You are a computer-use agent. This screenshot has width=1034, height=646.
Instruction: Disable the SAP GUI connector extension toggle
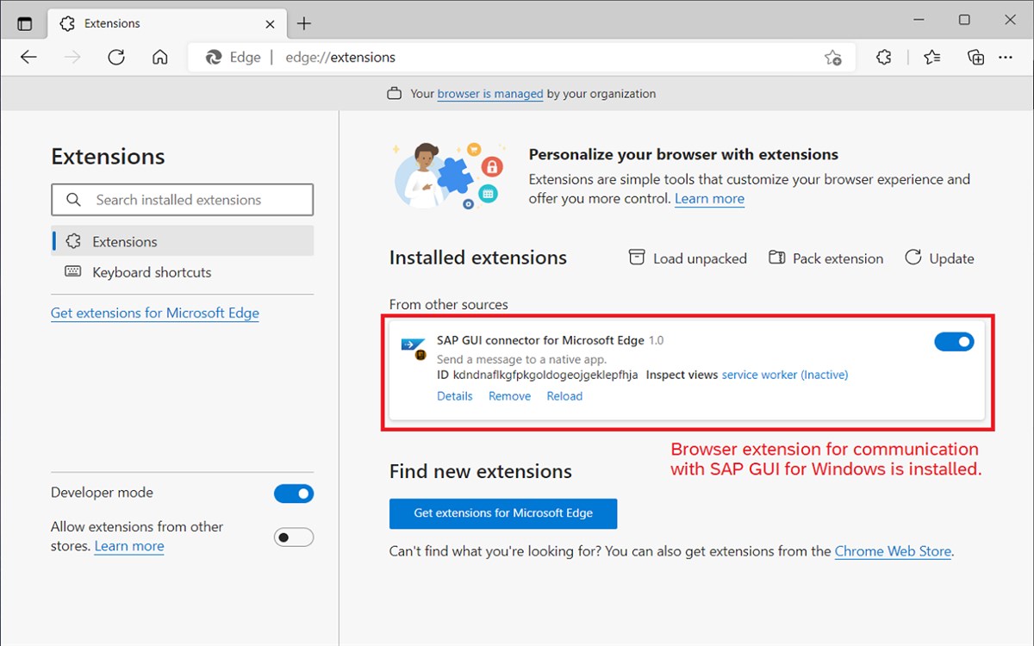(x=954, y=341)
